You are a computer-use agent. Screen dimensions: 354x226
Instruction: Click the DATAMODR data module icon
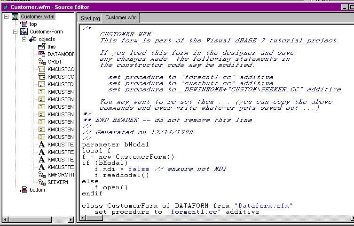[41, 54]
